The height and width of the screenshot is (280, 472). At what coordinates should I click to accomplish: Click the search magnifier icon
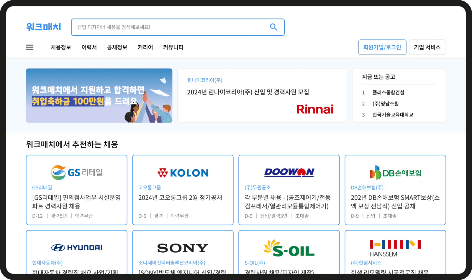(273, 27)
